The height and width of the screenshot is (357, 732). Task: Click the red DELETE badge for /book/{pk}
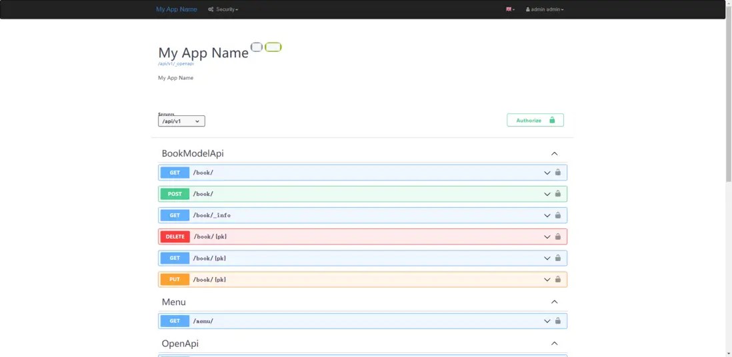(x=175, y=236)
